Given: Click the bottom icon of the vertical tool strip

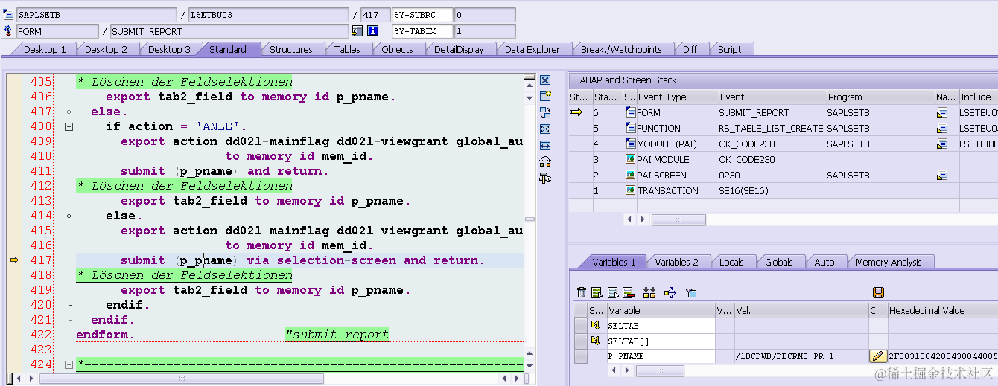Looking at the screenshot, I should coord(545,178).
